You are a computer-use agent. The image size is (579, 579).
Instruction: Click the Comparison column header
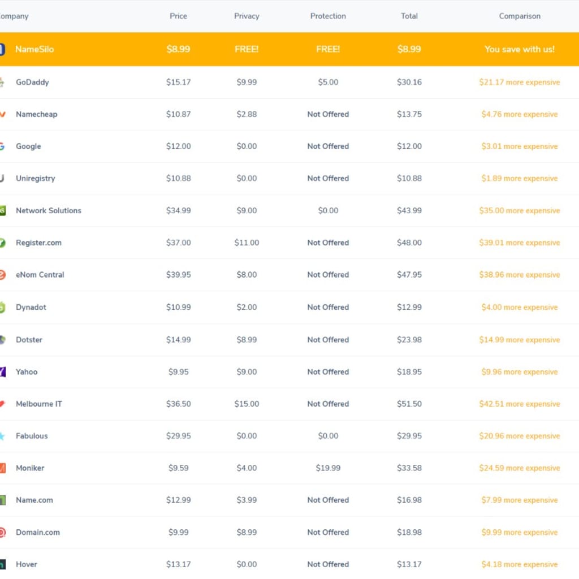click(x=520, y=16)
